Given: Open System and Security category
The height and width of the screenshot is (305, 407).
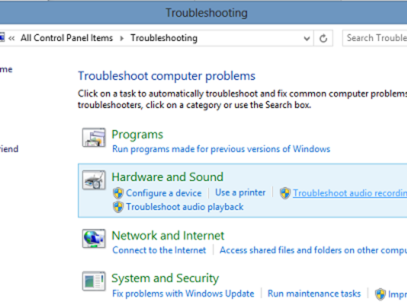Looking at the screenshot, I should coord(165,278).
